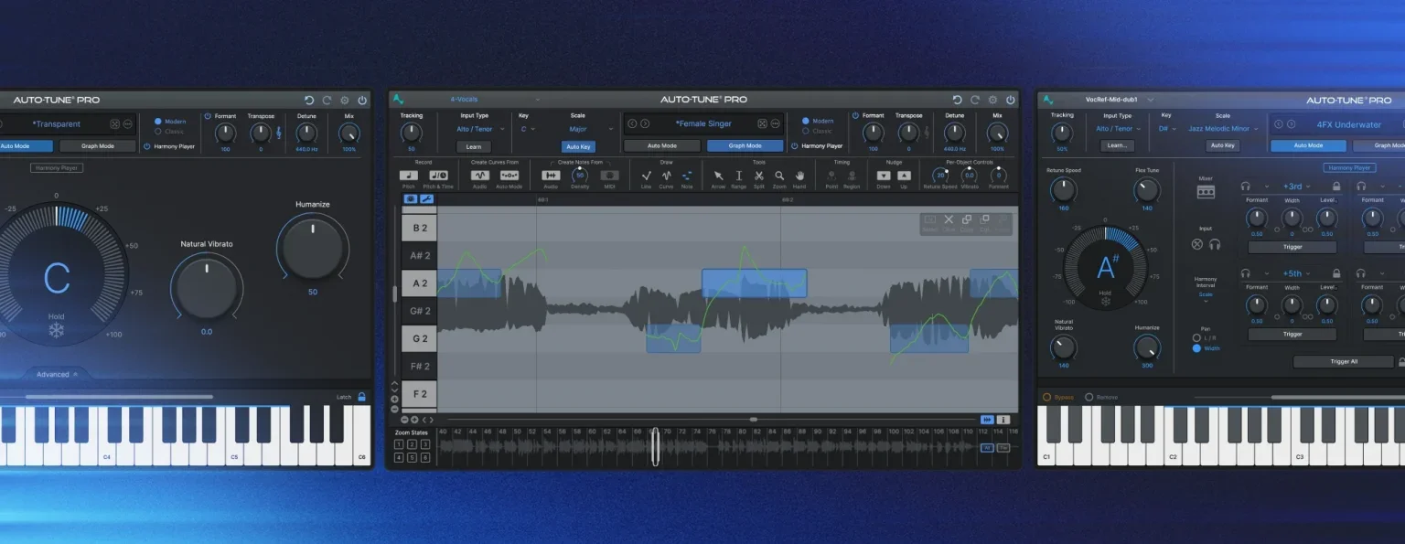This screenshot has height=544, width=1405.
Task: Nudge Down arrow button
Action: [x=884, y=175]
